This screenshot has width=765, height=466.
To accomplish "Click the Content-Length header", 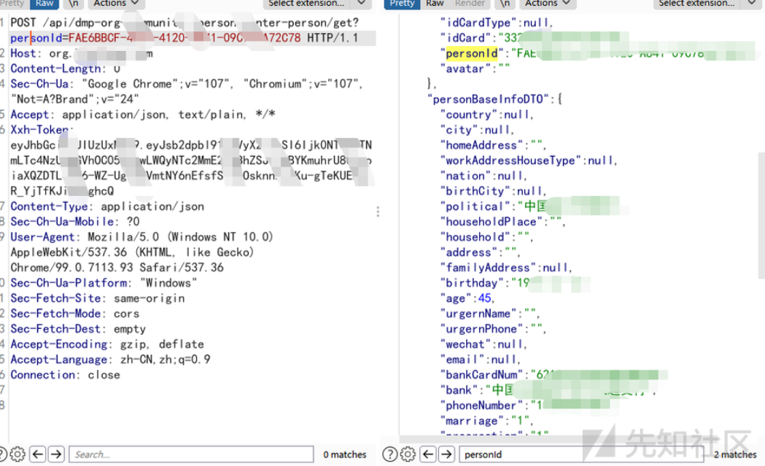I will 66,69.
